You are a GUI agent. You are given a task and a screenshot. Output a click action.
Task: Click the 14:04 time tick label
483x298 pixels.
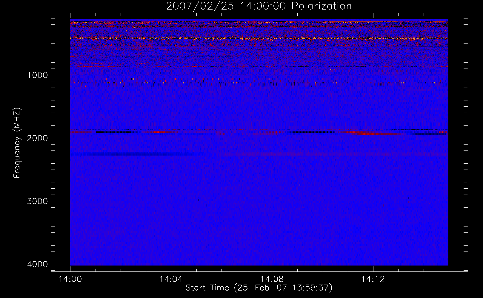pos(171,279)
